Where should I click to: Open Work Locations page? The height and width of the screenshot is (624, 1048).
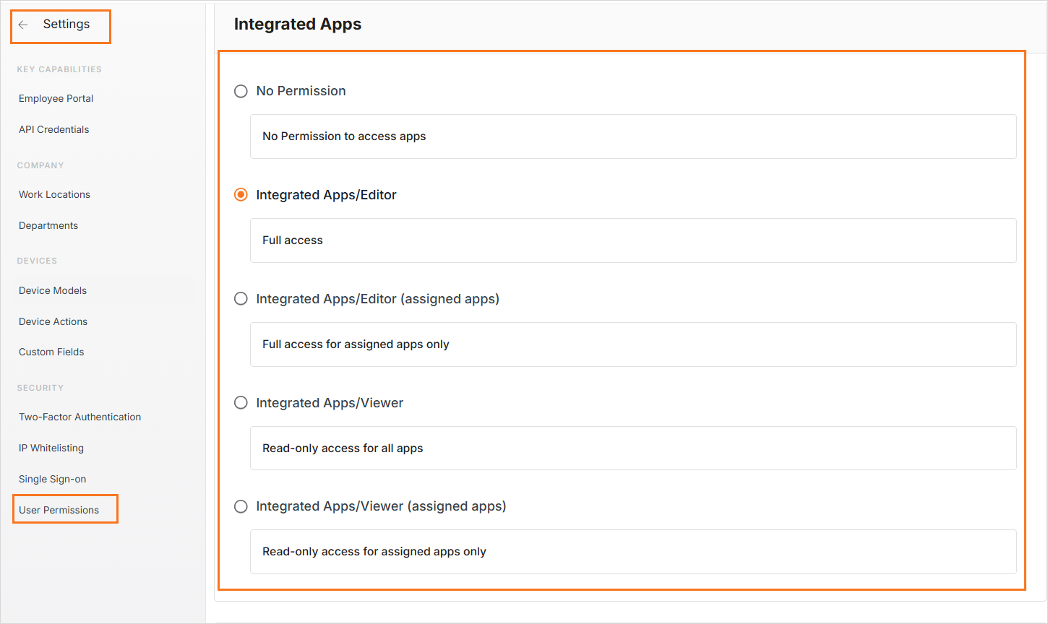pos(55,194)
